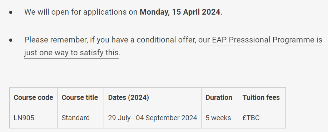The height and width of the screenshot is (132, 328).
Task: Click the Dates (2024) column header
Action: [153, 97]
